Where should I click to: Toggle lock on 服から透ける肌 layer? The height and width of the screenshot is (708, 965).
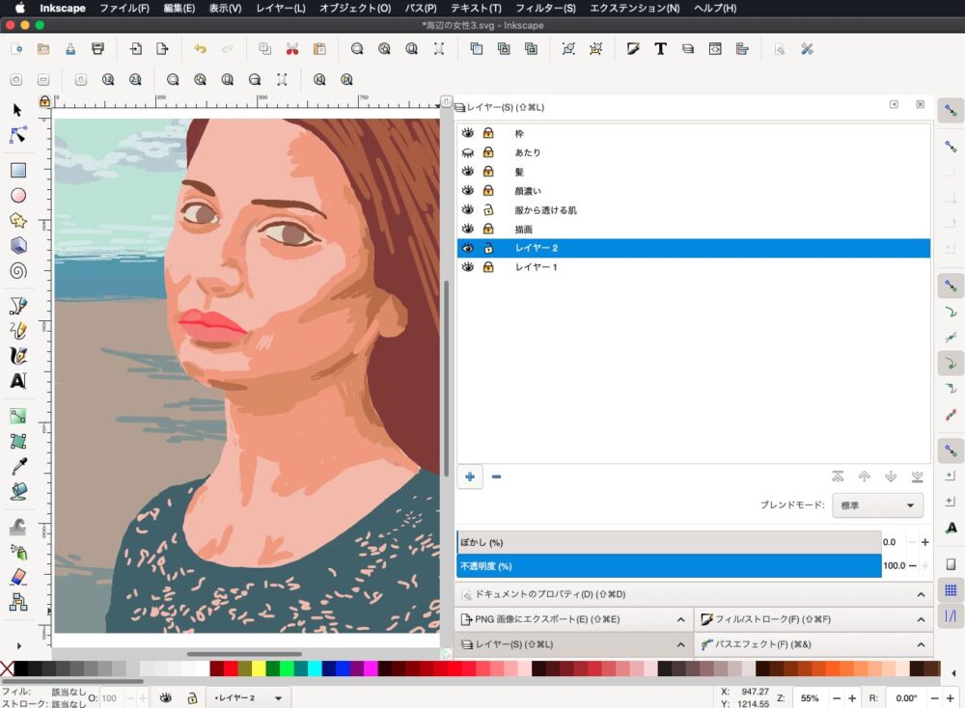click(x=488, y=209)
